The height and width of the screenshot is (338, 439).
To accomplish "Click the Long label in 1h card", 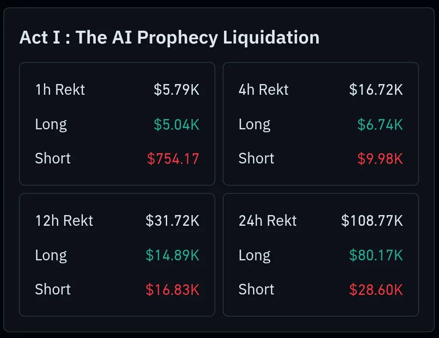I will click(x=51, y=125).
